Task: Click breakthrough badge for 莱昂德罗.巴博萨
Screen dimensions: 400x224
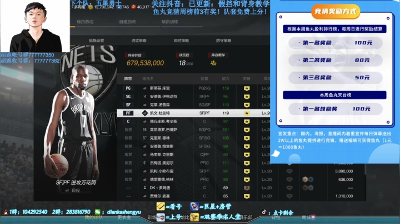Action: coord(247,130)
